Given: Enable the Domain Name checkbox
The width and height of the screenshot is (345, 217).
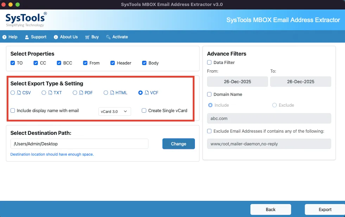Looking at the screenshot, I should click(x=209, y=94).
